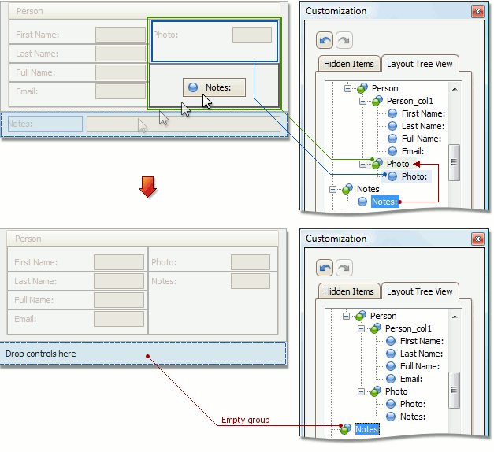This screenshot has height=452, width=494.
Task: Select Photo group in upper tree
Action: [398, 164]
